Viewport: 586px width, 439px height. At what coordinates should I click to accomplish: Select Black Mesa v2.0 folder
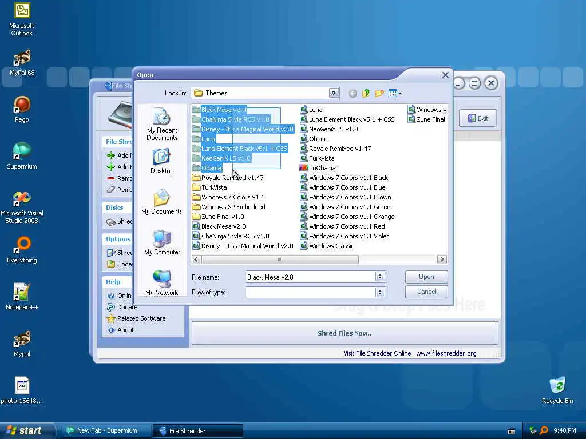pyautogui.click(x=219, y=110)
